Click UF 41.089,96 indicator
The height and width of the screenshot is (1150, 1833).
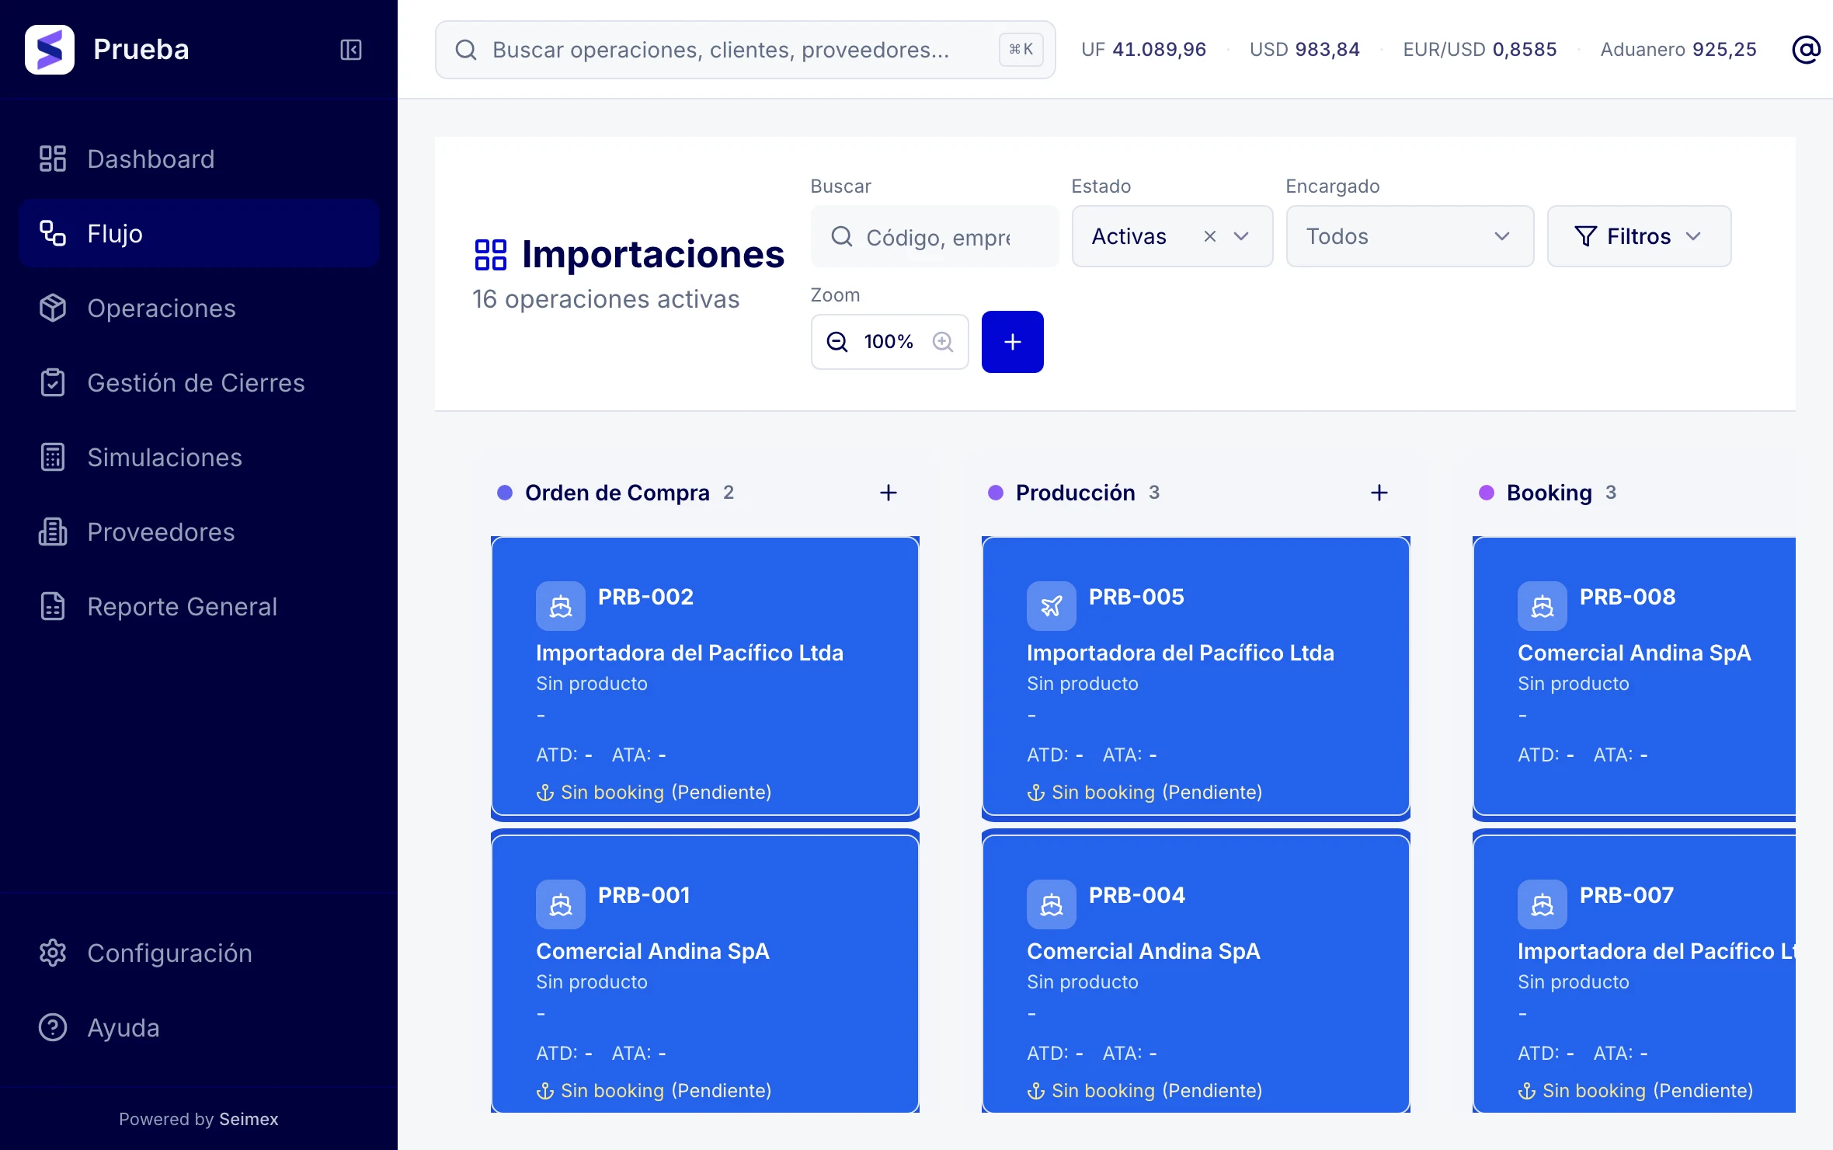click(x=1143, y=50)
